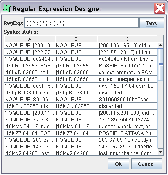Viewport: 168px width, 175px height.
Task: Select column A cell 'j15LpBl03800: disc...'
Action: tap(30, 93)
